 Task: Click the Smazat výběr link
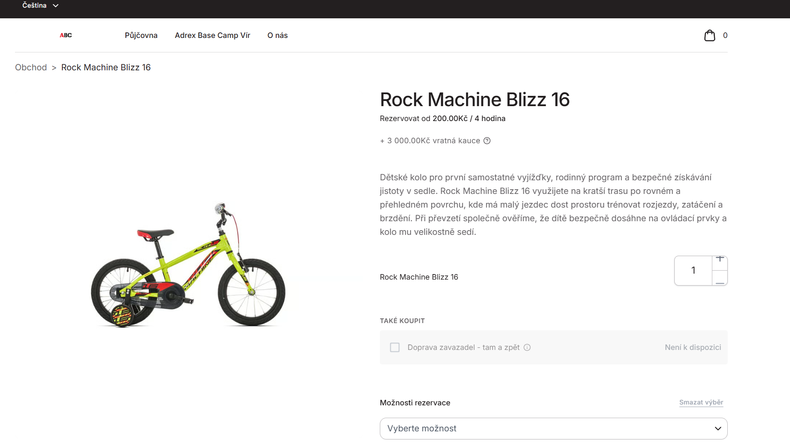pos(701,402)
